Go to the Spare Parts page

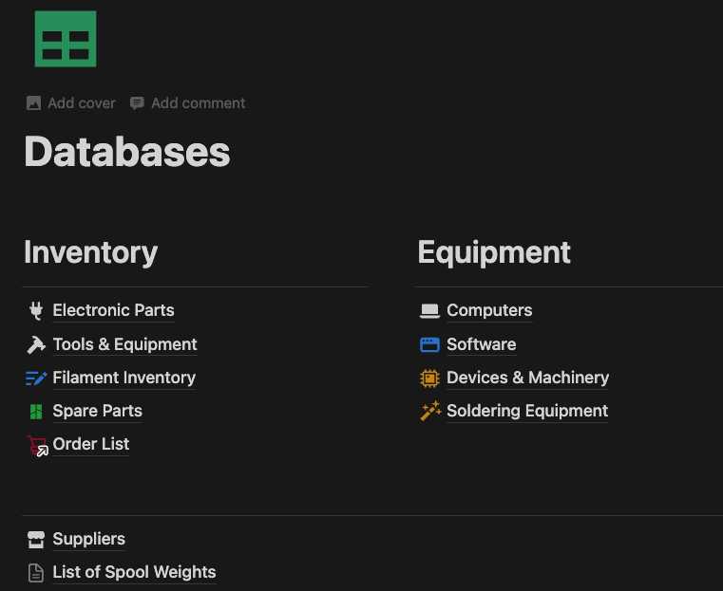pyautogui.click(x=97, y=411)
